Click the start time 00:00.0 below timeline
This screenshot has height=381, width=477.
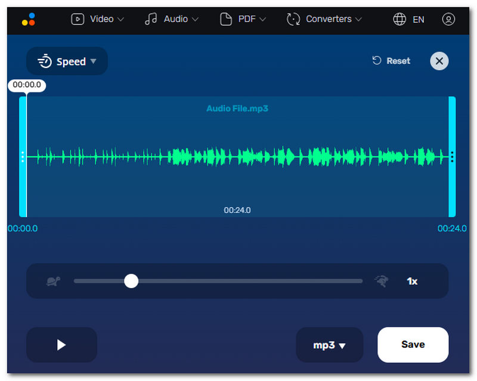click(23, 228)
